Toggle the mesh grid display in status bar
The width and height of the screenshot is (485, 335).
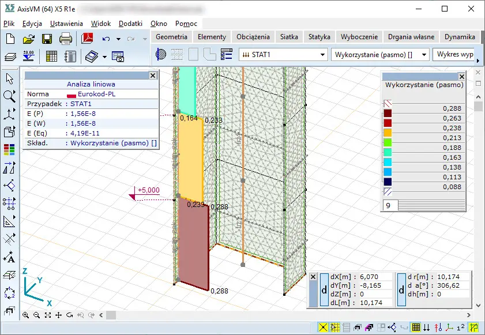[415, 328]
